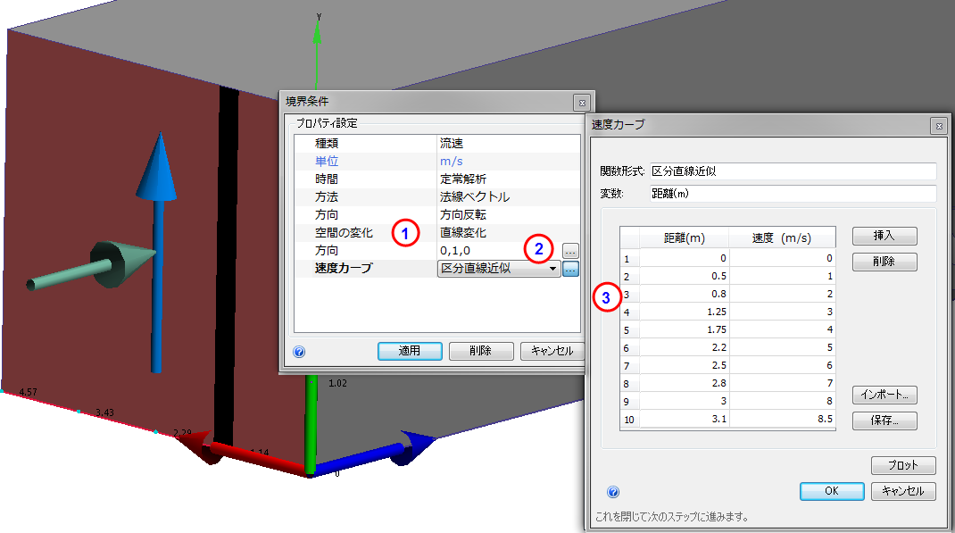Apply boundary condition with the 適用 button

click(x=410, y=350)
